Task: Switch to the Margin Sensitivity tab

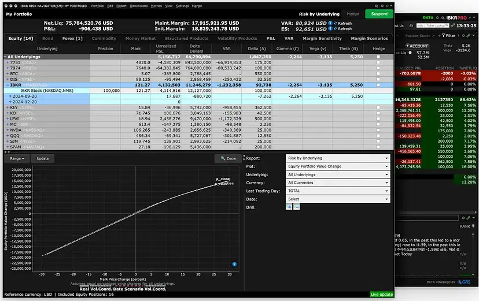Action: point(322,38)
